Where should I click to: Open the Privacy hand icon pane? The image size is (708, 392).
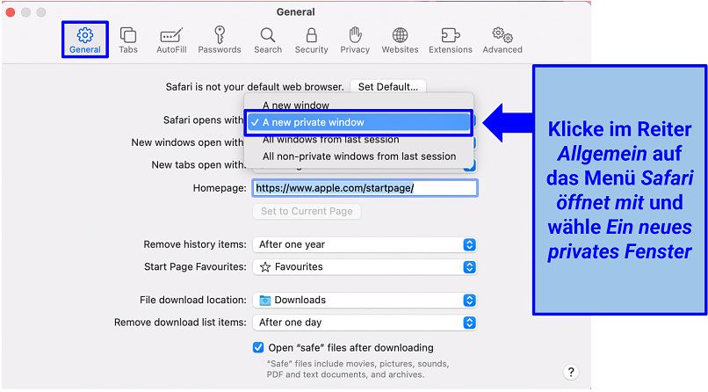click(x=355, y=40)
